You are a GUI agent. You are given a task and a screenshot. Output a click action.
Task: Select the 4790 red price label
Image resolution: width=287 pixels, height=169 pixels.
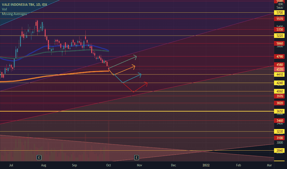click(x=279, y=57)
